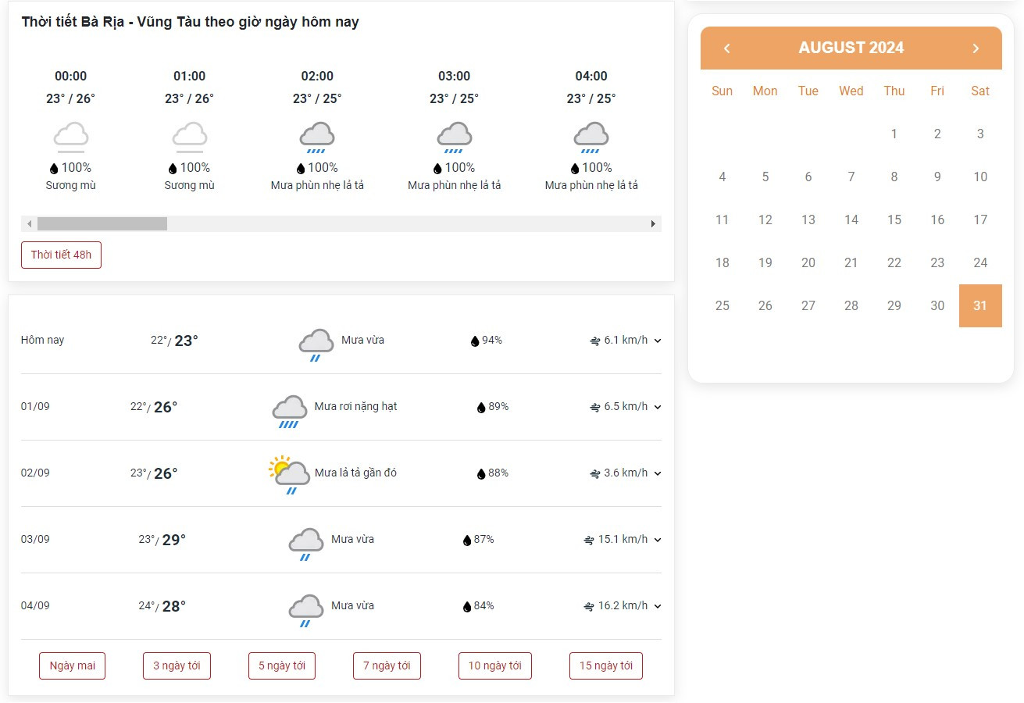Click the Hôm nay row label
This screenshot has height=703, width=1024.
tap(43, 340)
